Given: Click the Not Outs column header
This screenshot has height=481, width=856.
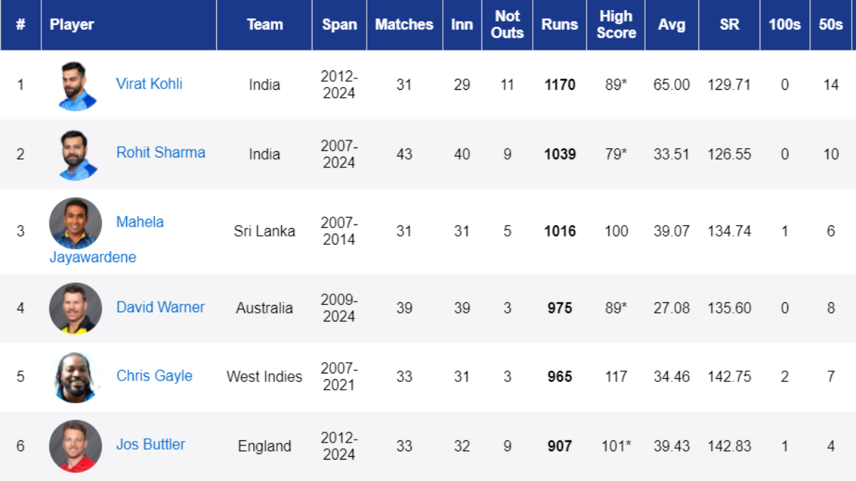Looking at the screenshot, I should pos(507,25).
